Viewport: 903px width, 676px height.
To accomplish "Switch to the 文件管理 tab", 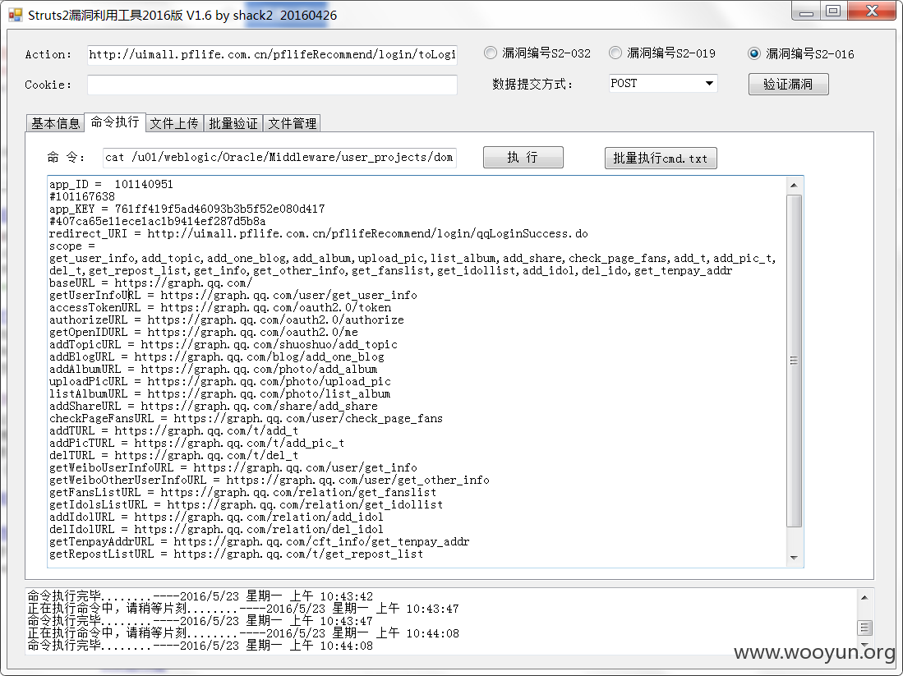I will click(x=292, y=123).
